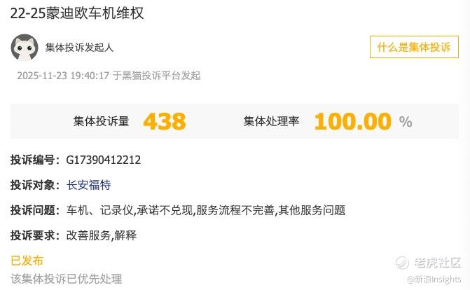This screenshot has height=290, width=470.
Task: Open the 什么是集体投诉 button
Action: tap(414, 47)
